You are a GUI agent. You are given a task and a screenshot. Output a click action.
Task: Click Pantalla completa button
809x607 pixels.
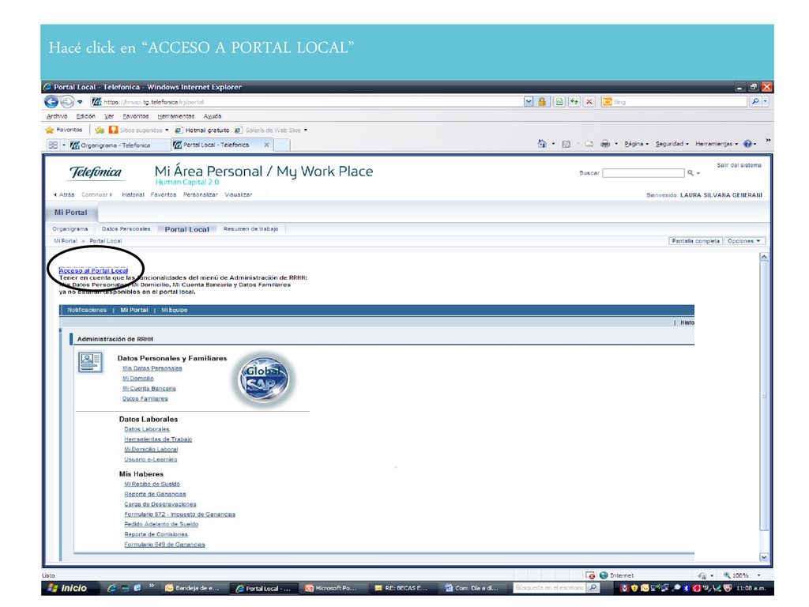point(695,241)
